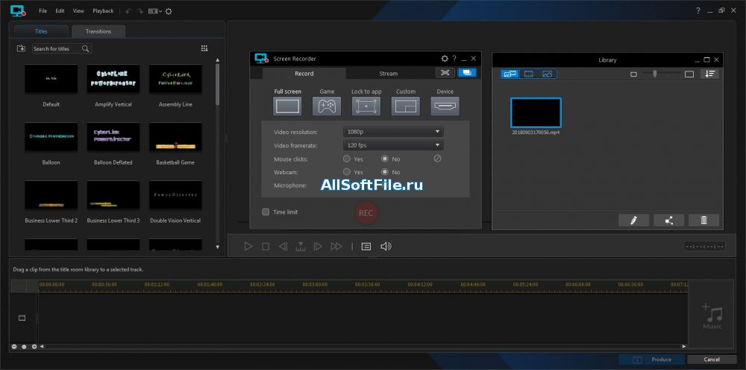The width and height of the screenshot is (746, 370).
Task: Click the Add Music icon on timeline
Action: click(x=712, y=316)
